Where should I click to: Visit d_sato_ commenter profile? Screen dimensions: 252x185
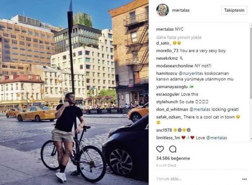pyautogui.click(x=163, y=43)
